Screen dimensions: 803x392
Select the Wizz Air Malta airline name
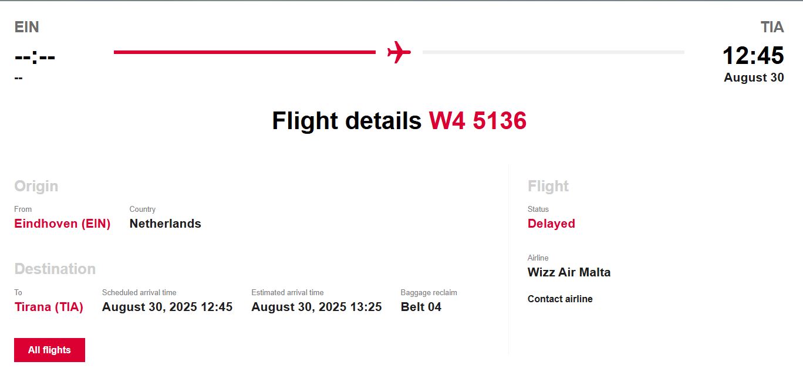569,272
